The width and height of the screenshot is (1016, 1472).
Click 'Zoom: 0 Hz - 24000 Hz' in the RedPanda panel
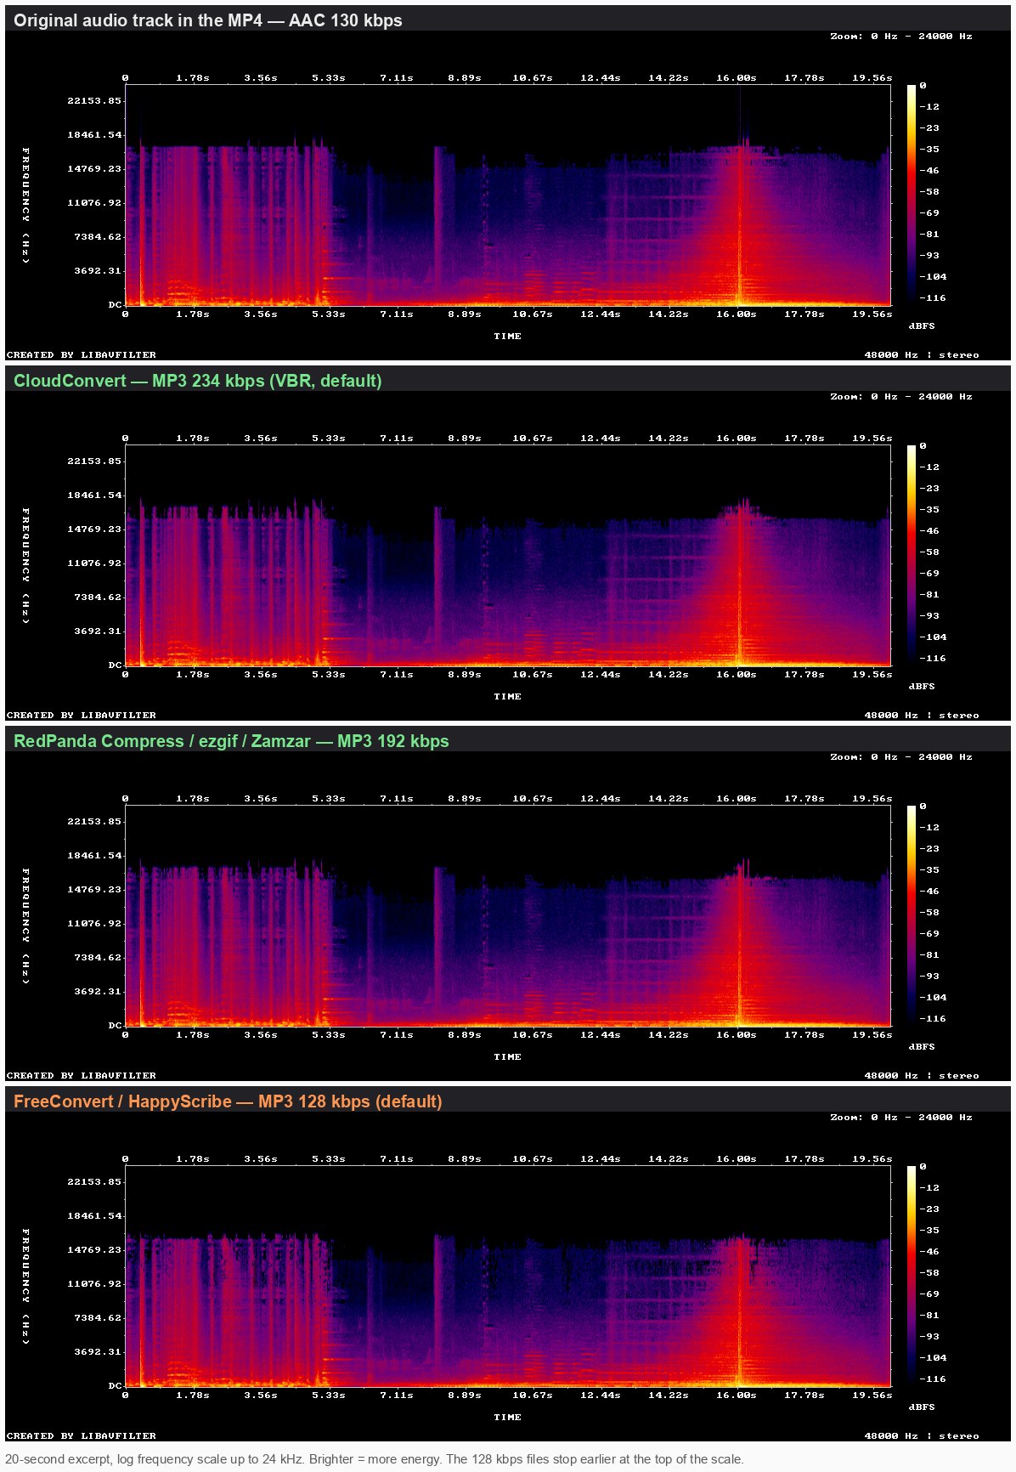901,757
